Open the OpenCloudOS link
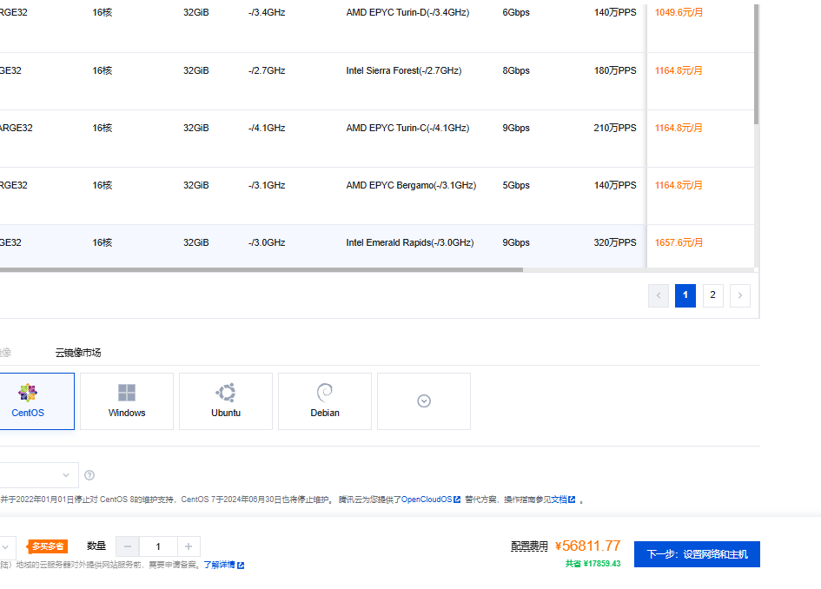This screenshot has height=589, width=821. pos(427,500)
